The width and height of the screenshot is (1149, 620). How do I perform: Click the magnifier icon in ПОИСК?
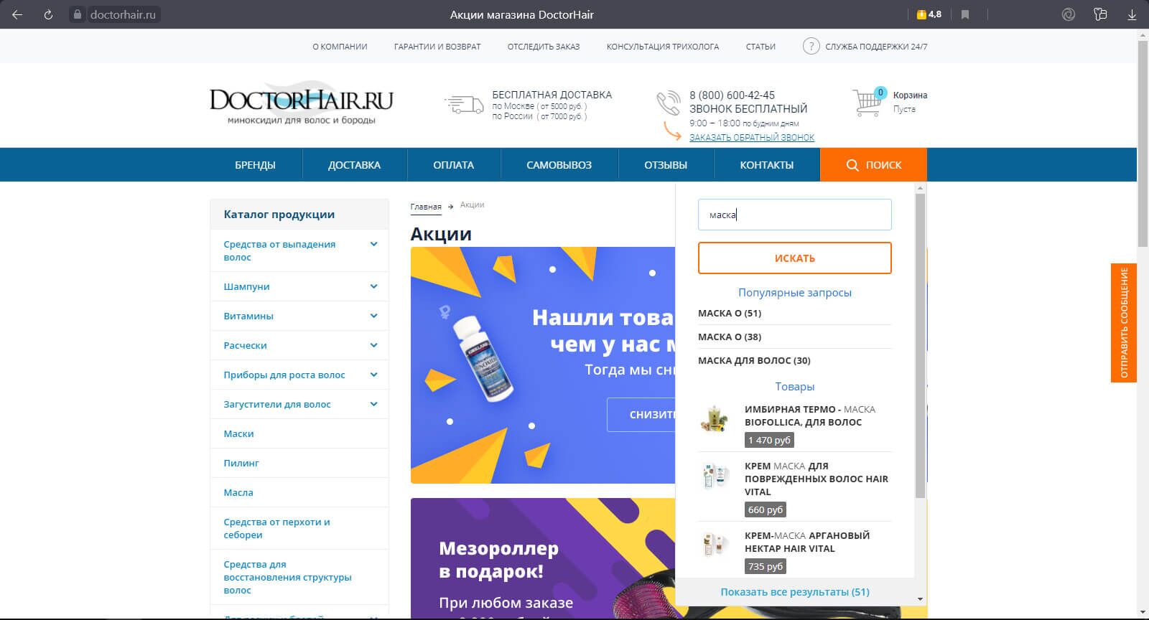(852, 165)
